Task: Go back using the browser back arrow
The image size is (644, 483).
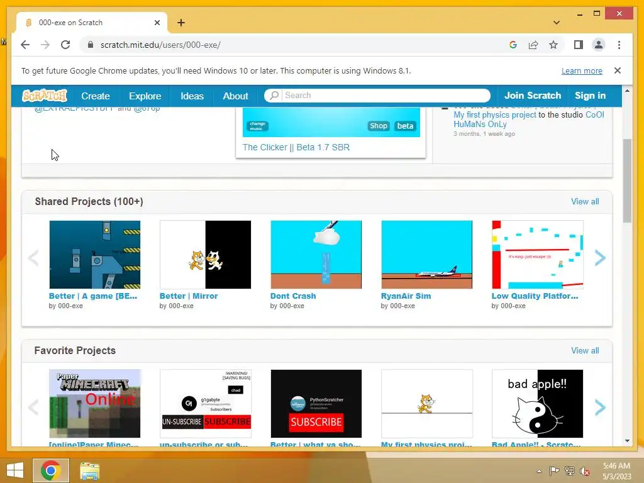Action: [25, 45]
